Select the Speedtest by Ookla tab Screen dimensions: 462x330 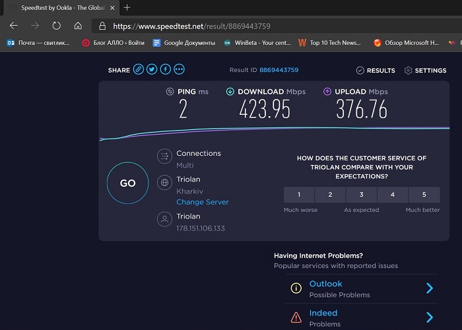(63, 8)
